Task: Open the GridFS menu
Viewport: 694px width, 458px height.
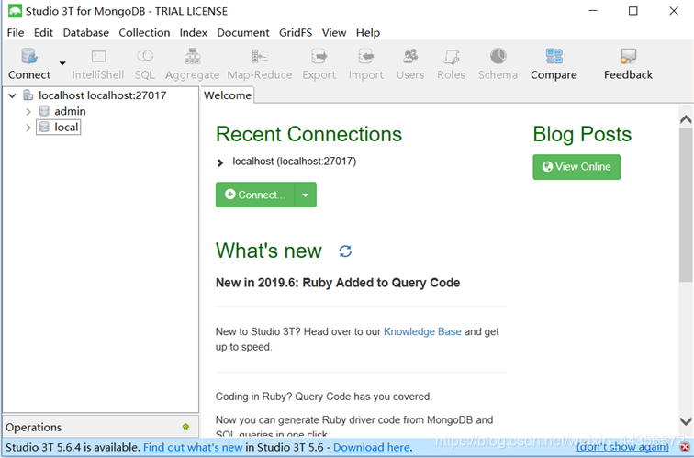Action: [296, 33]
